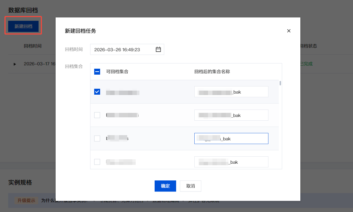Check the second collection row checkbox

[97, 115]
